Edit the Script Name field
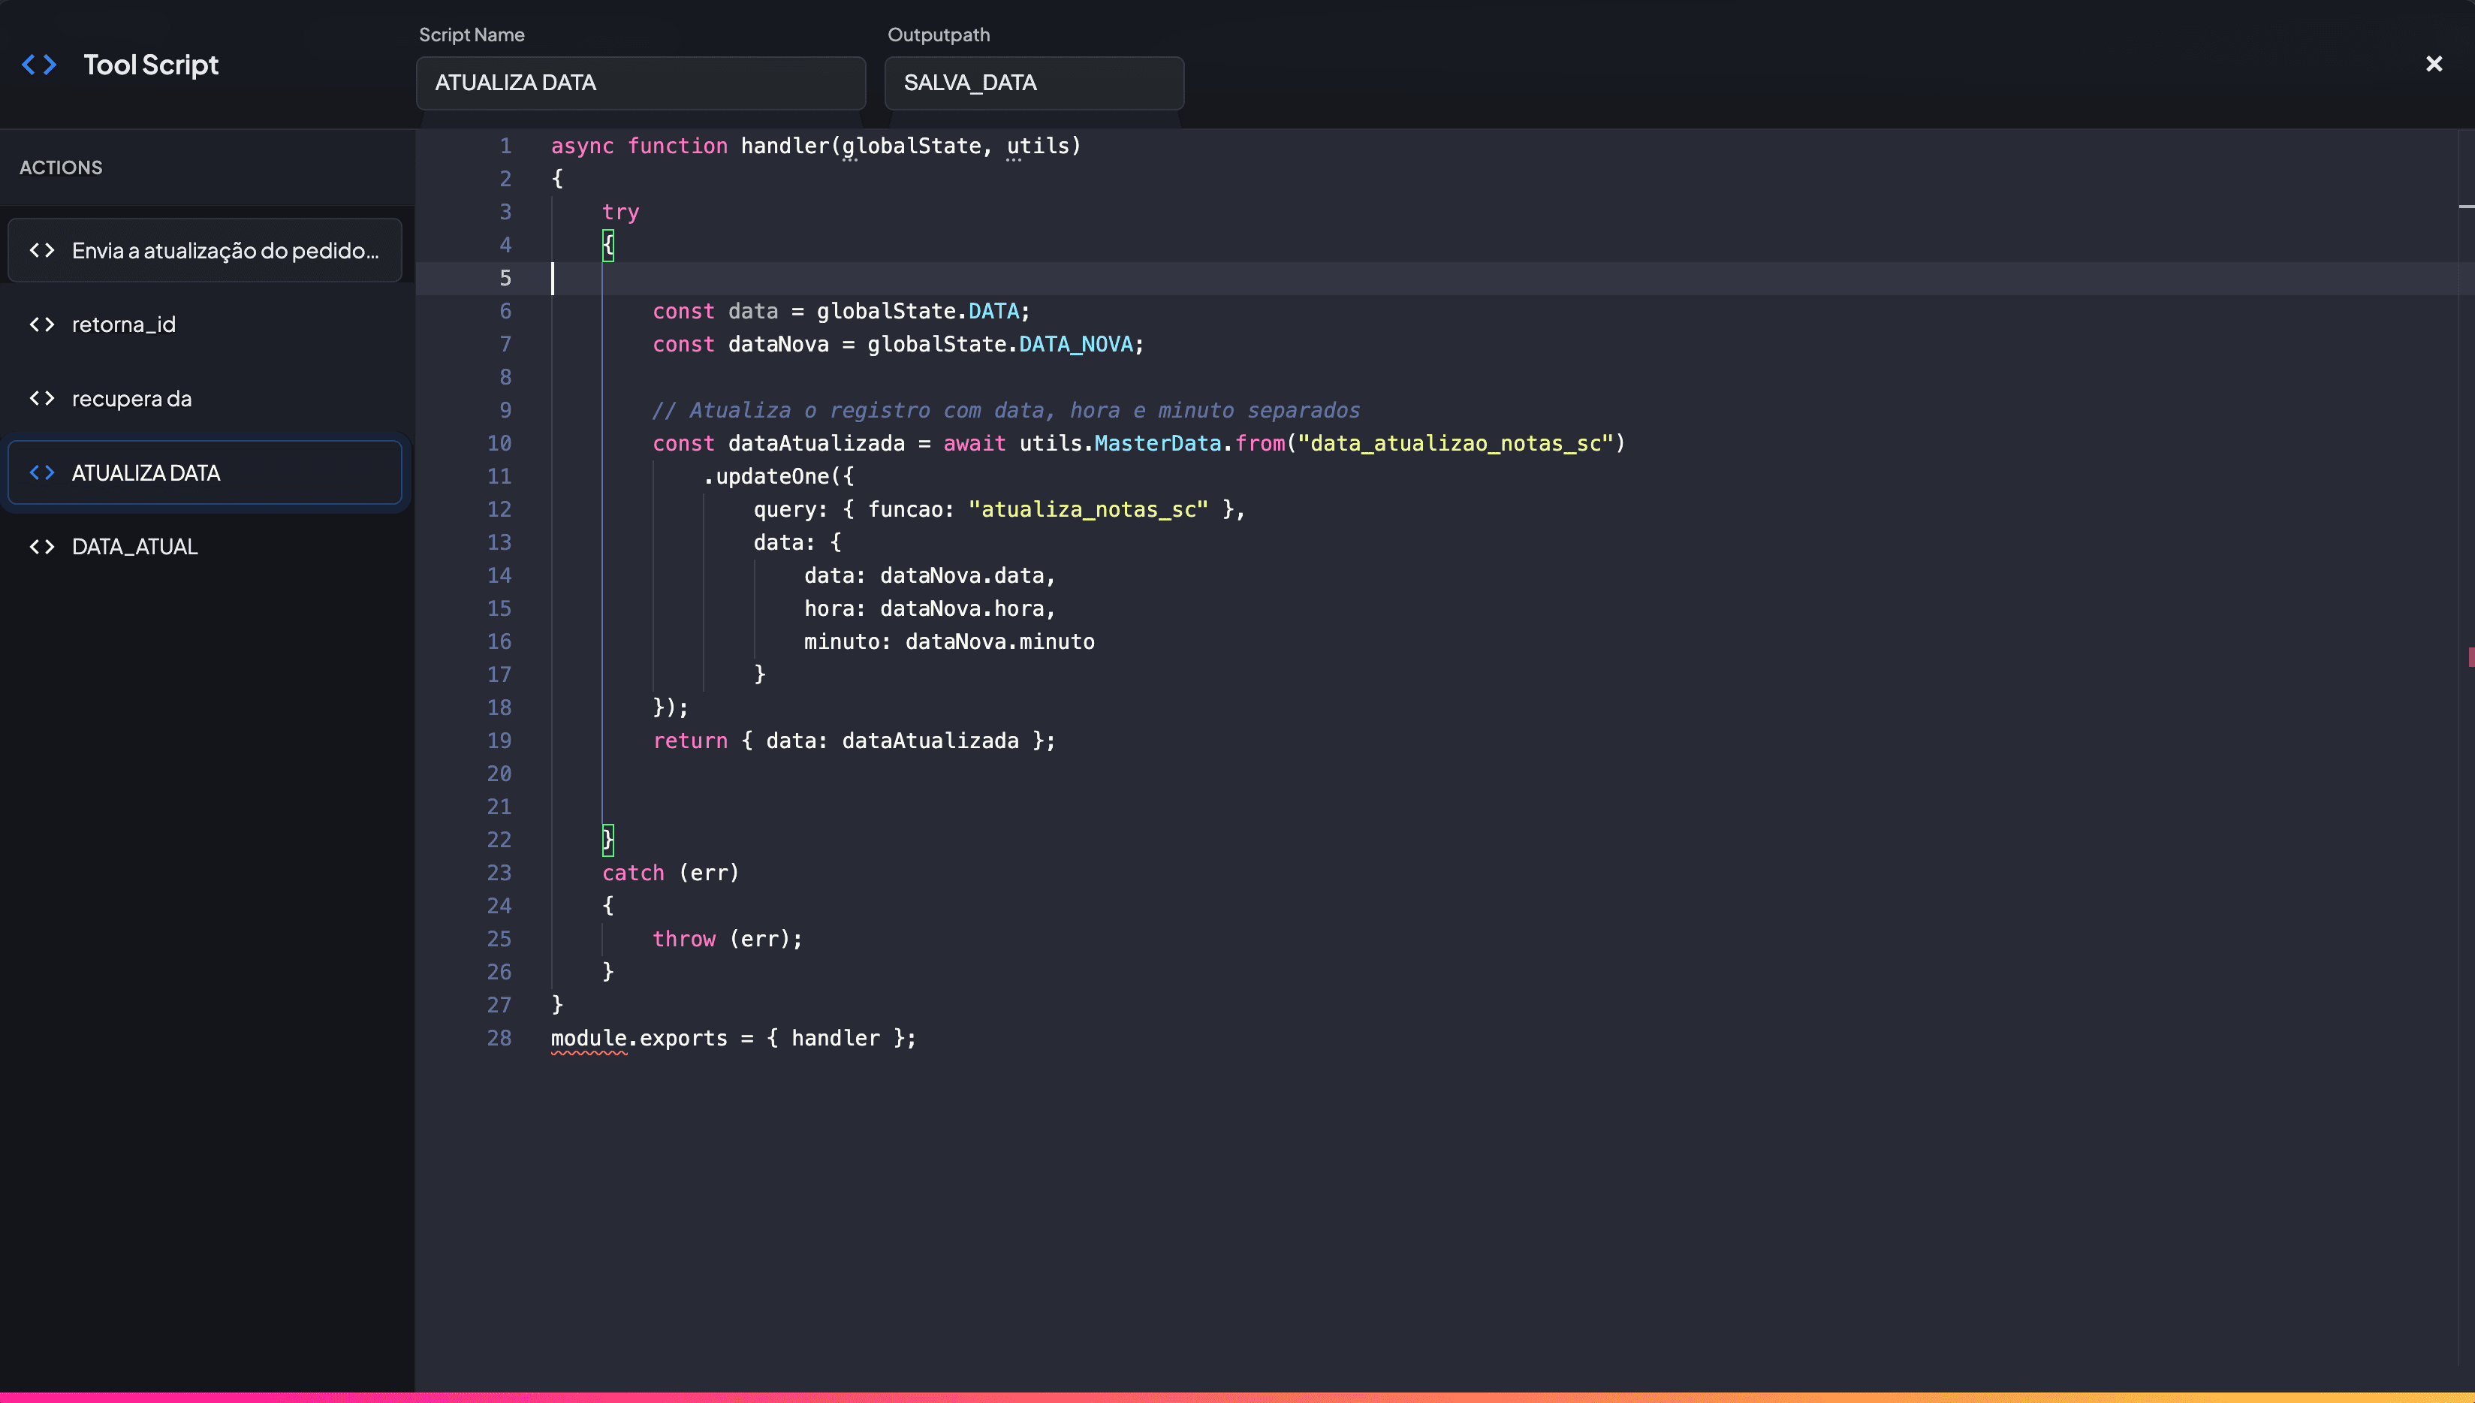 coord(640,83)
